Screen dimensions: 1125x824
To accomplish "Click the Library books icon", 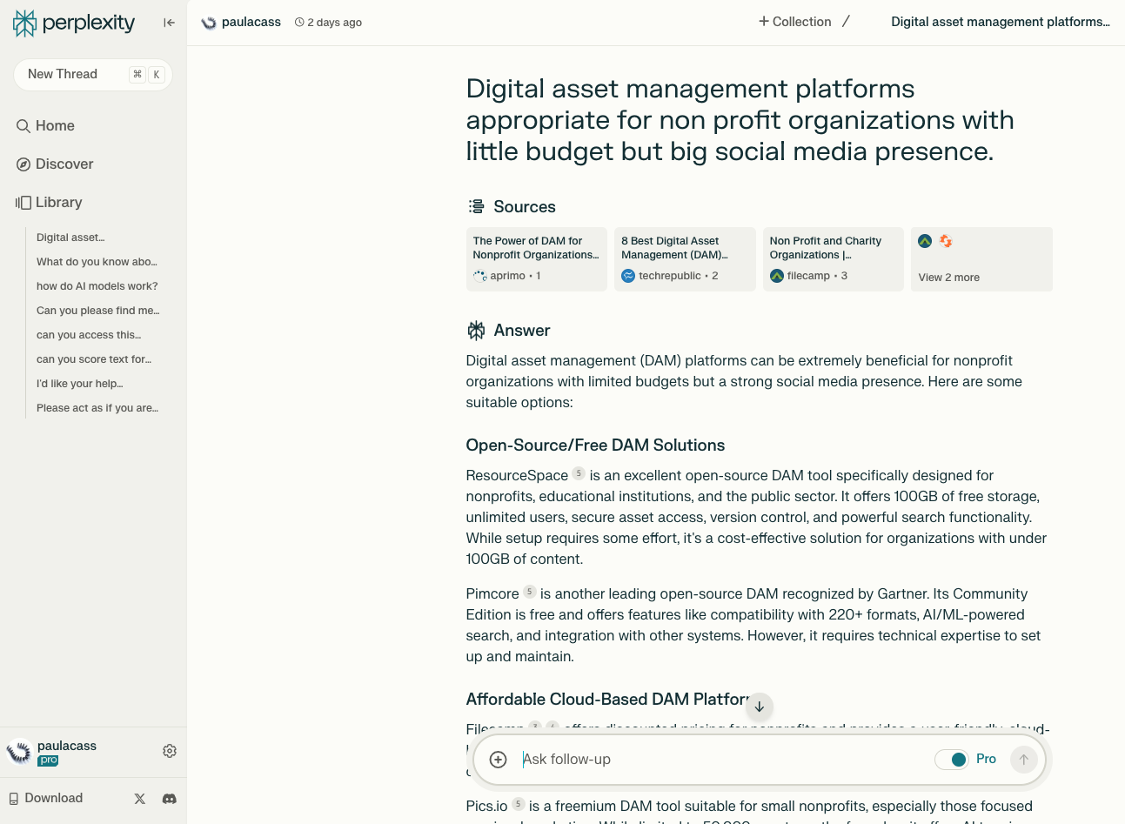I will pyautogui.click(x=23, y=203).
